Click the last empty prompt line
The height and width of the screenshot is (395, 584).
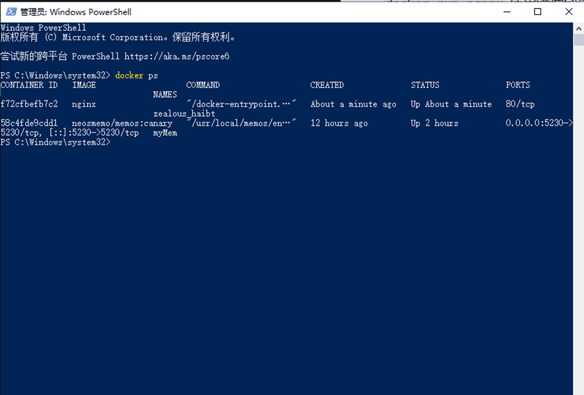click(x=55, y=143)
